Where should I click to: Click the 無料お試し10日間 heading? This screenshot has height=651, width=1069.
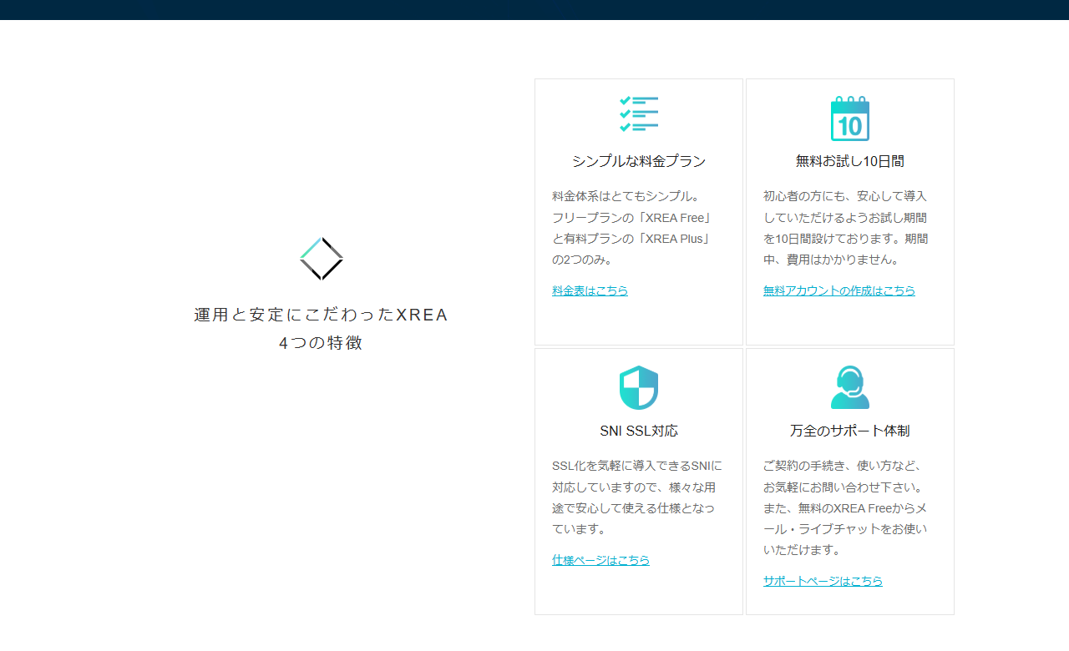tap(849, 161)
